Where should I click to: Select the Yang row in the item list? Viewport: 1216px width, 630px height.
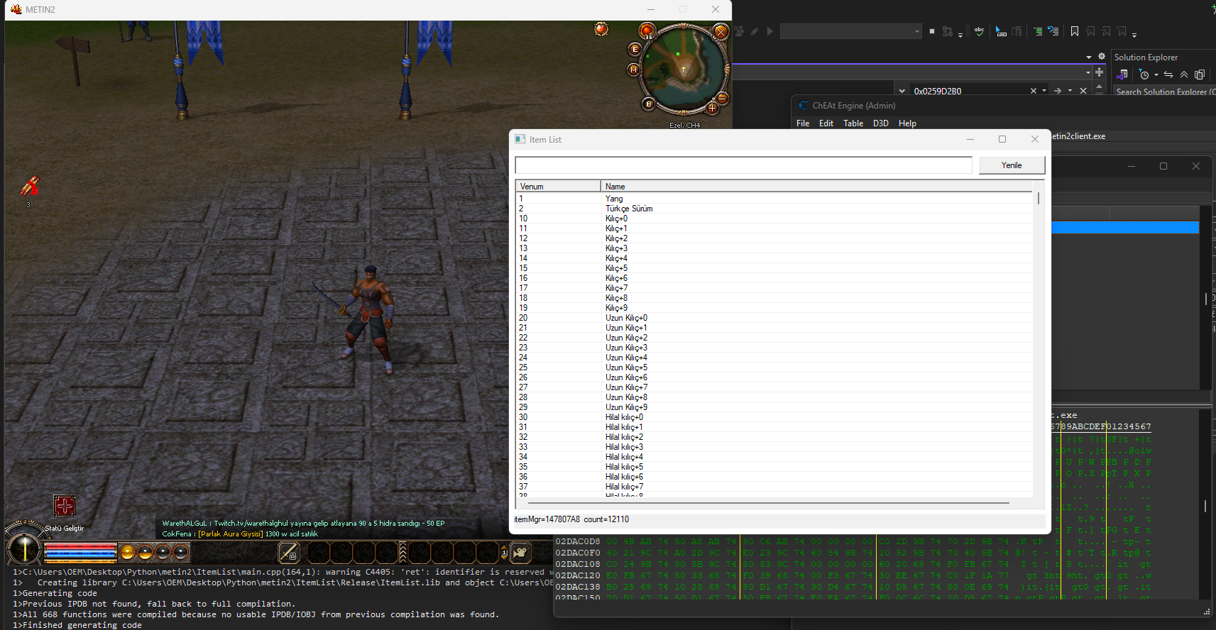(774, 199)
